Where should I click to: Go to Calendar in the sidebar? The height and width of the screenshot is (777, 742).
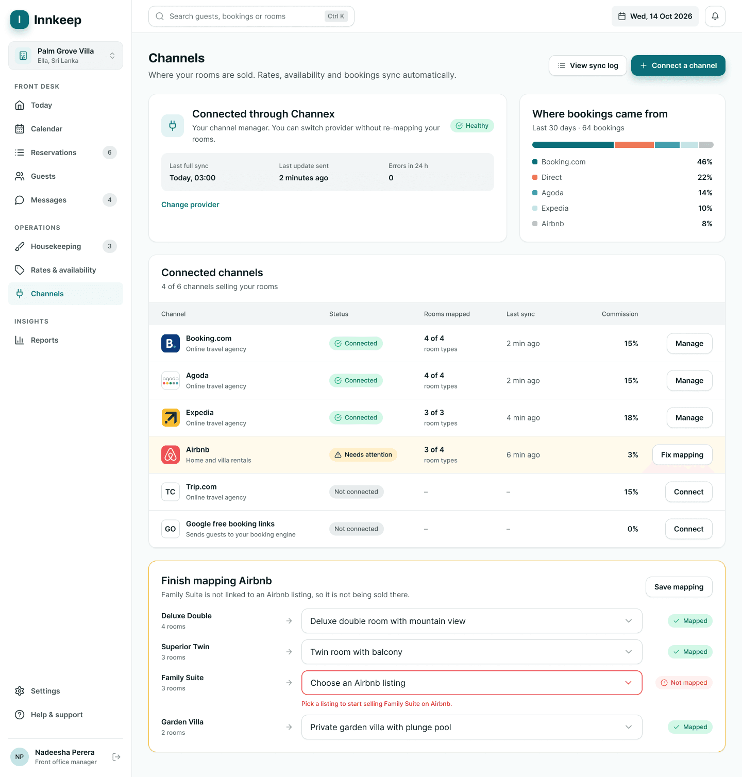(65, 129)
